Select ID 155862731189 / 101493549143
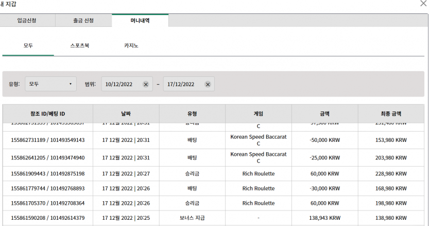 pos(48,140)
